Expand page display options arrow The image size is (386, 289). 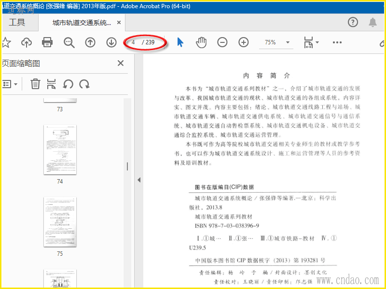[x=317, y=42]
